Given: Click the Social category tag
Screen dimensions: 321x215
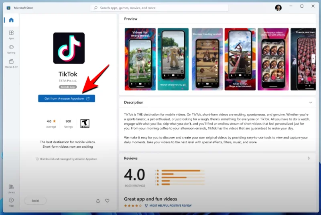Looking at the screenshot, I should pos(35,201).
